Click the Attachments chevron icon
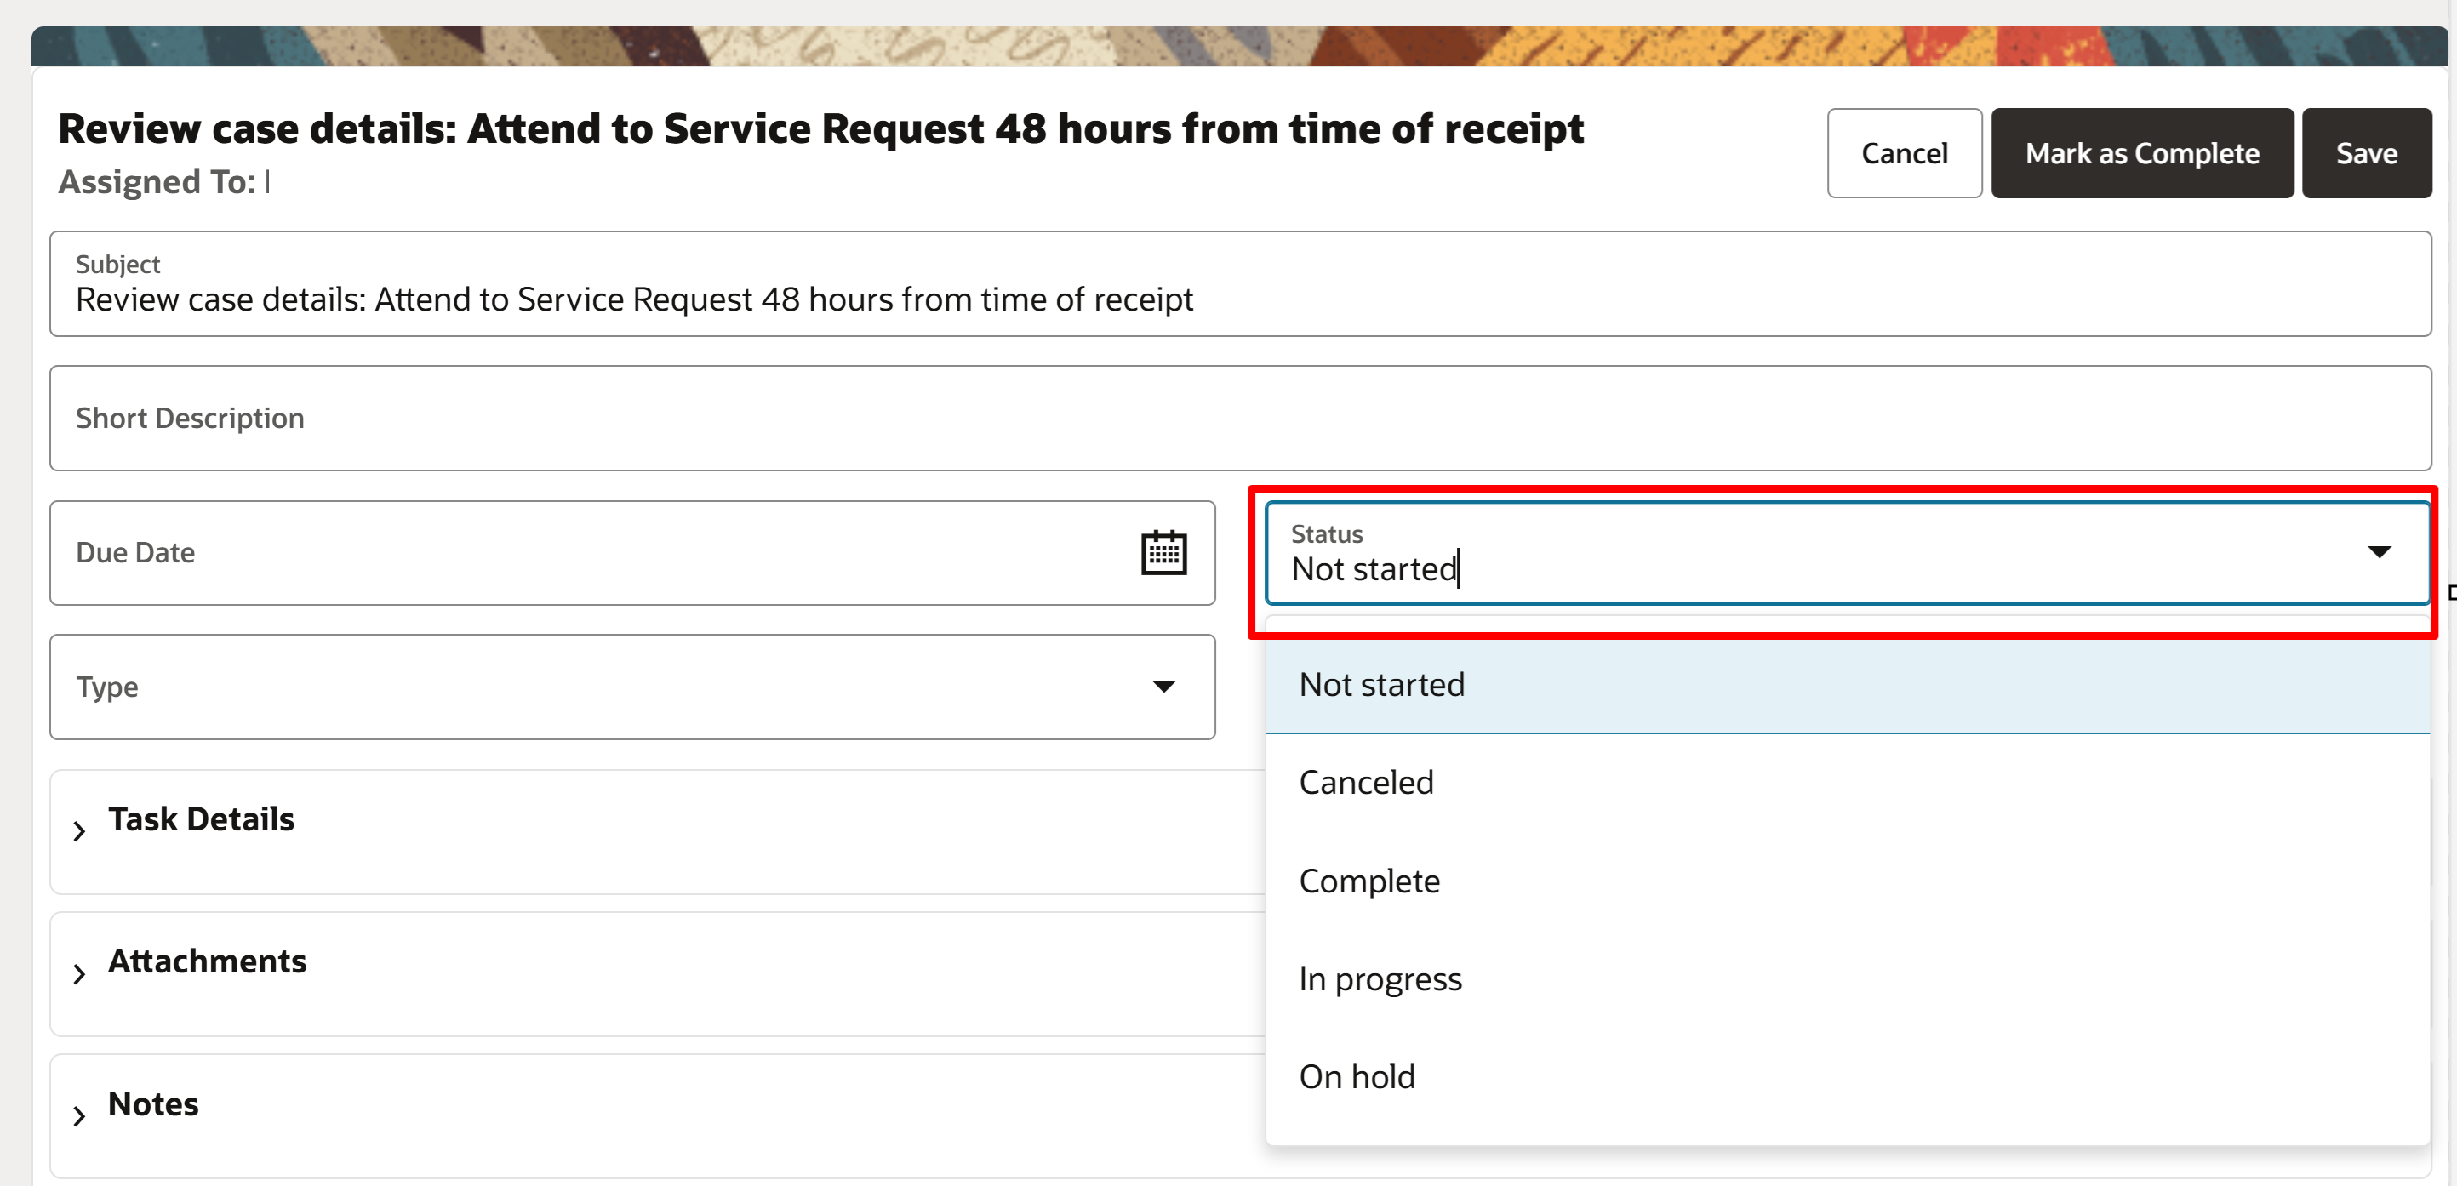 pos(80,972)
